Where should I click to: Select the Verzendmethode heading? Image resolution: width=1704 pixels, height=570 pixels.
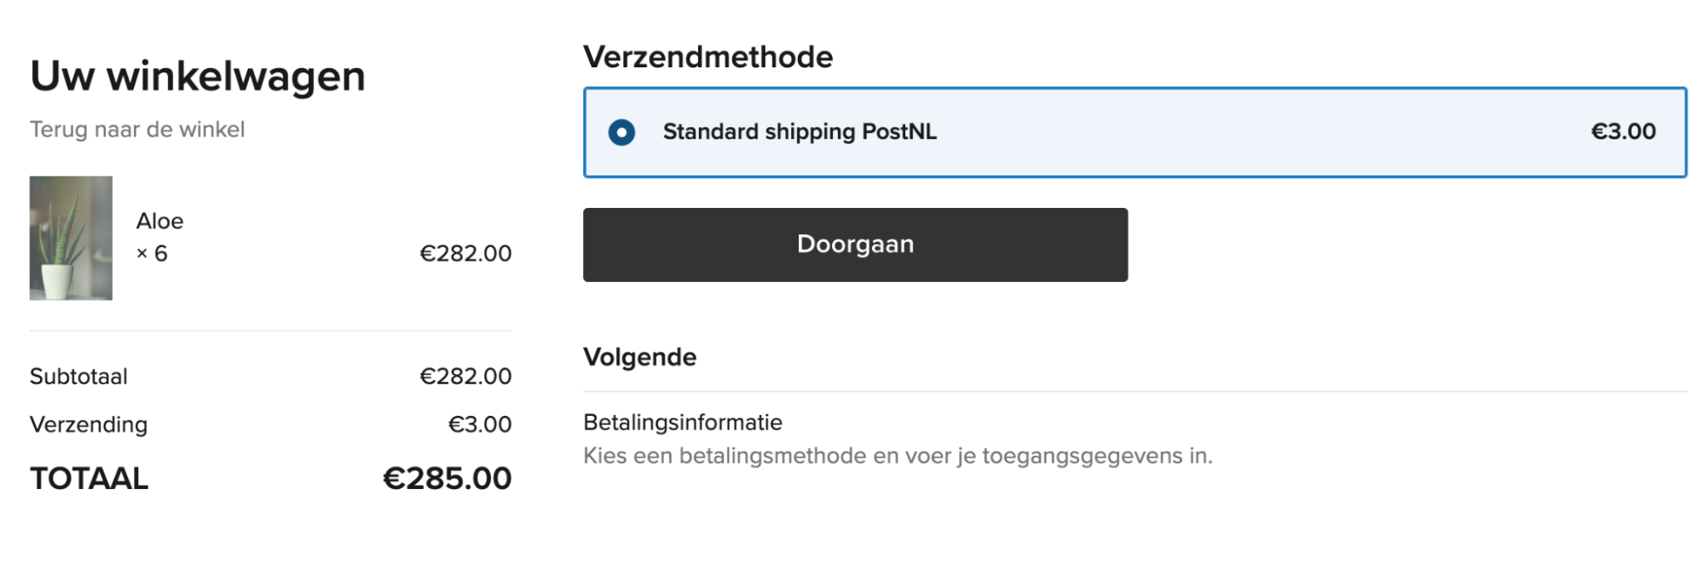pos(708,56)
